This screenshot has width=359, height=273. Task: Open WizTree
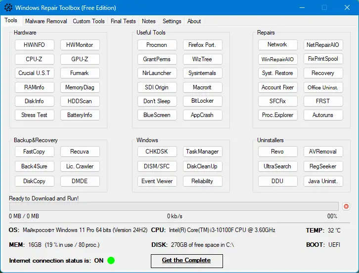(202, 59)
